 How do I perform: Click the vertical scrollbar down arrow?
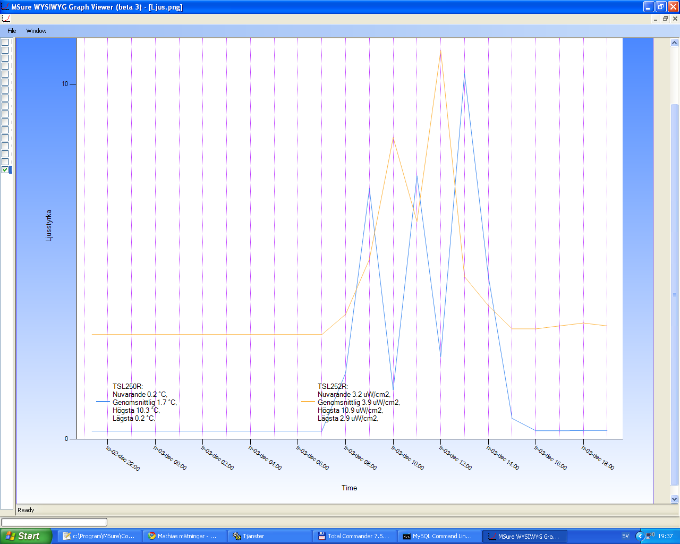coord(675,499)
